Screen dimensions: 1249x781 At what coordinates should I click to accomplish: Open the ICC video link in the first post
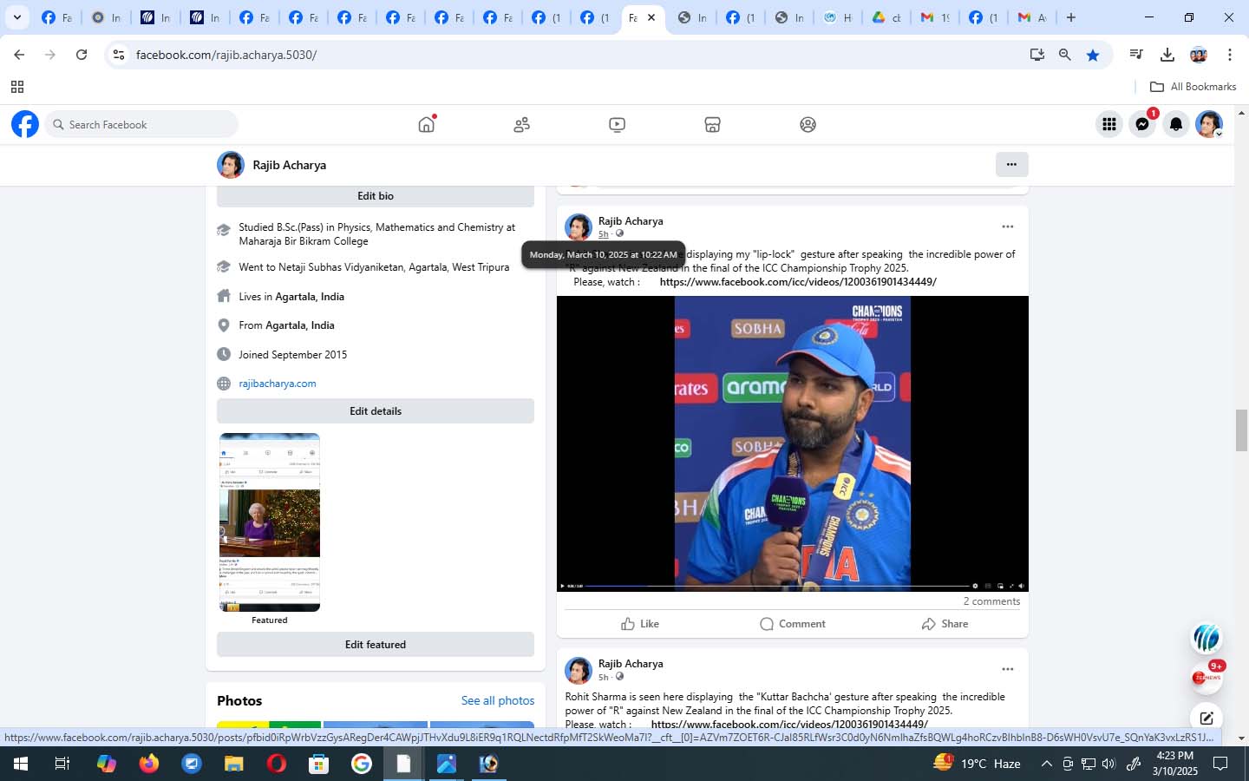tap(798, 282)
